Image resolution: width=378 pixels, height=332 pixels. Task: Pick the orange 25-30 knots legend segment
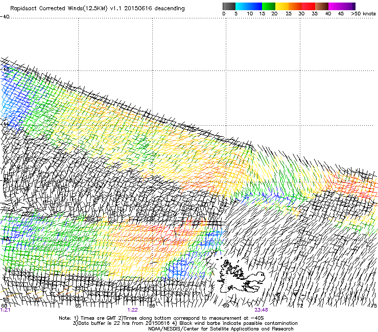click(295, 6)
